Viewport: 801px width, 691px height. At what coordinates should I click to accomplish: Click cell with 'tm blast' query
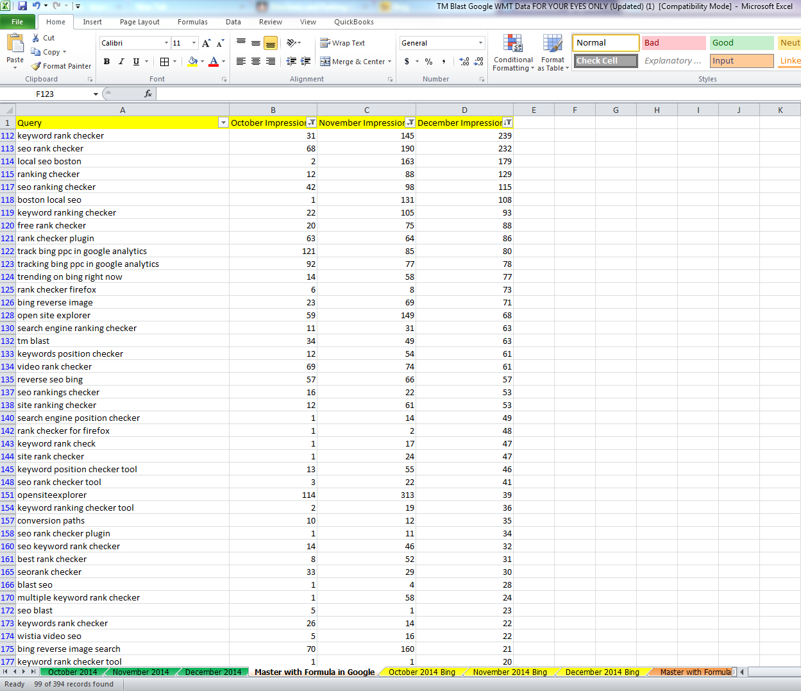tap(122, 341)
